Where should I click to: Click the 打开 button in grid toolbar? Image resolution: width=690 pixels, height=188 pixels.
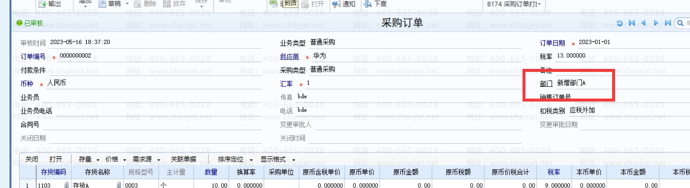(56, 159)
